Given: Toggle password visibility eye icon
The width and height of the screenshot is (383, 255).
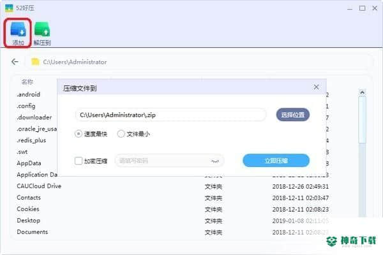Looking at the screenshot, I should (215, 161).
